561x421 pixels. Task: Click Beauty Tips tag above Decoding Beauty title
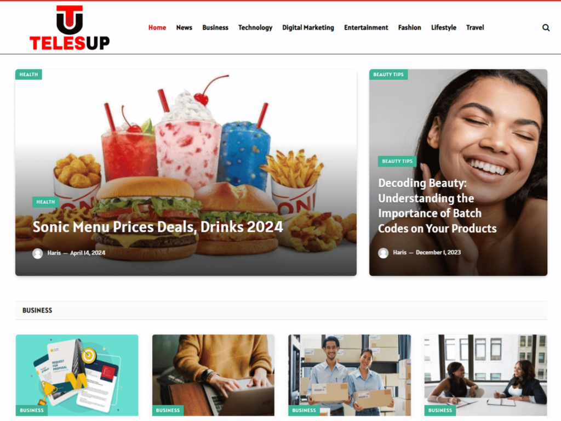click(x=397, y=161)
